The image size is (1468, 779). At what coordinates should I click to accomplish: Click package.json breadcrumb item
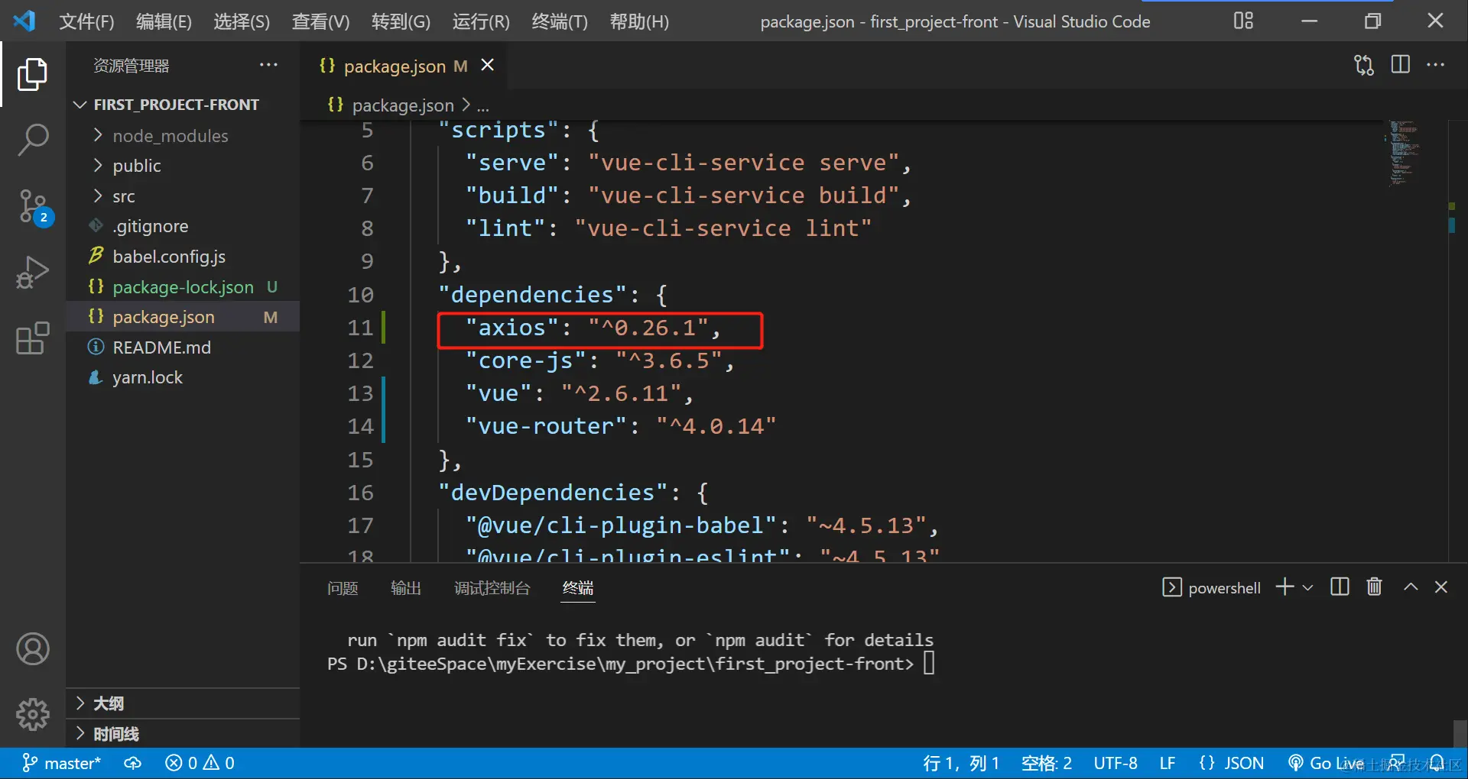click(402, 105)
